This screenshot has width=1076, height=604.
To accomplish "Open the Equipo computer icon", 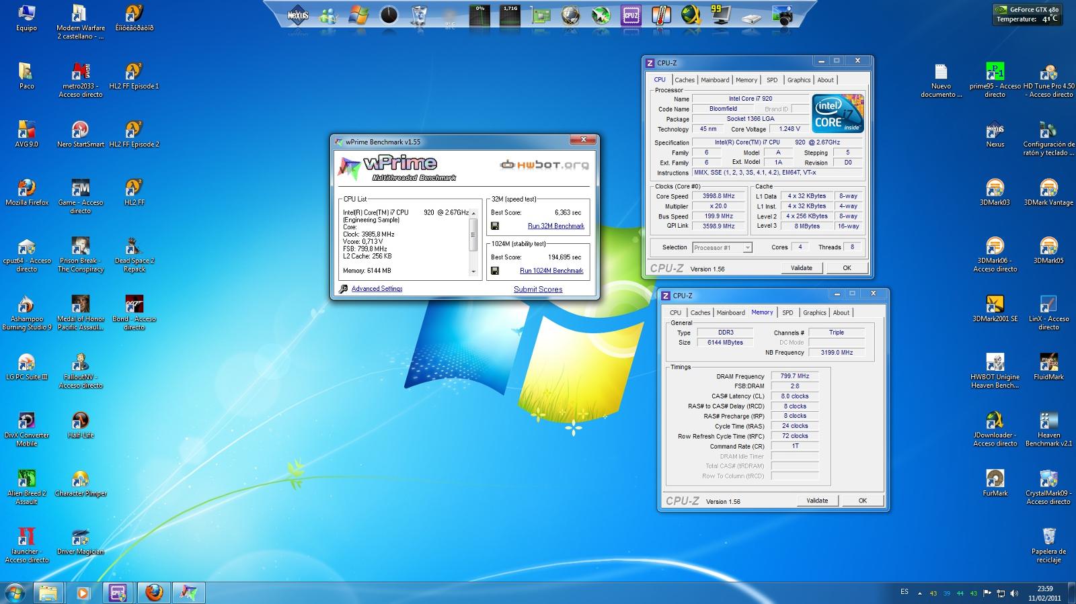I will [27, 18].
